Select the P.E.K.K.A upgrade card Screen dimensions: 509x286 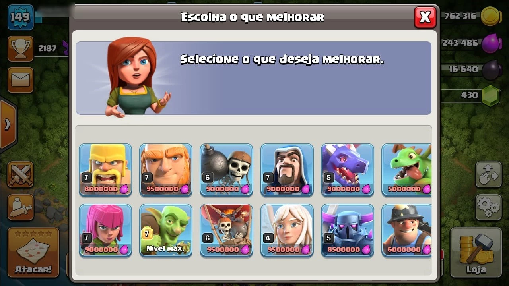[x=348, y=230]
